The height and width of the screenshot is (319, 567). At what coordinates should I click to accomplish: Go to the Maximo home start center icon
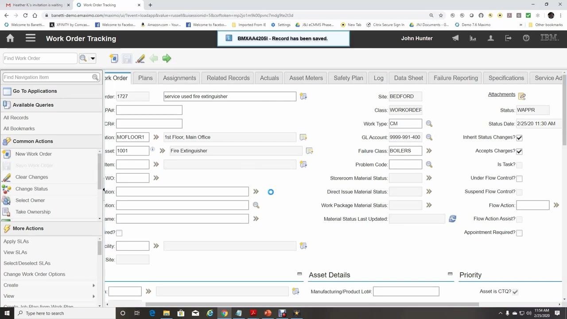point(10,39)
